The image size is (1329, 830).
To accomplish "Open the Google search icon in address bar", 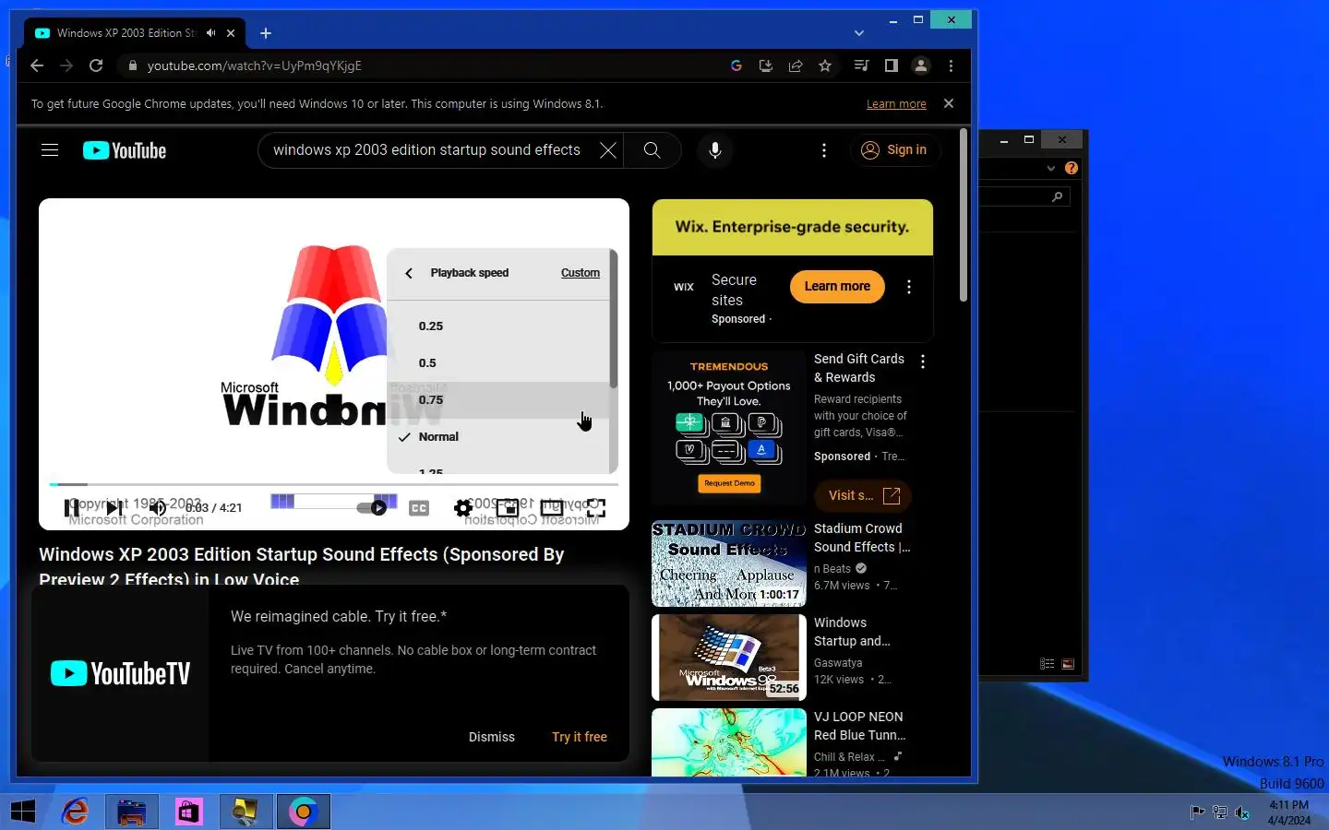I will (736, 65).
